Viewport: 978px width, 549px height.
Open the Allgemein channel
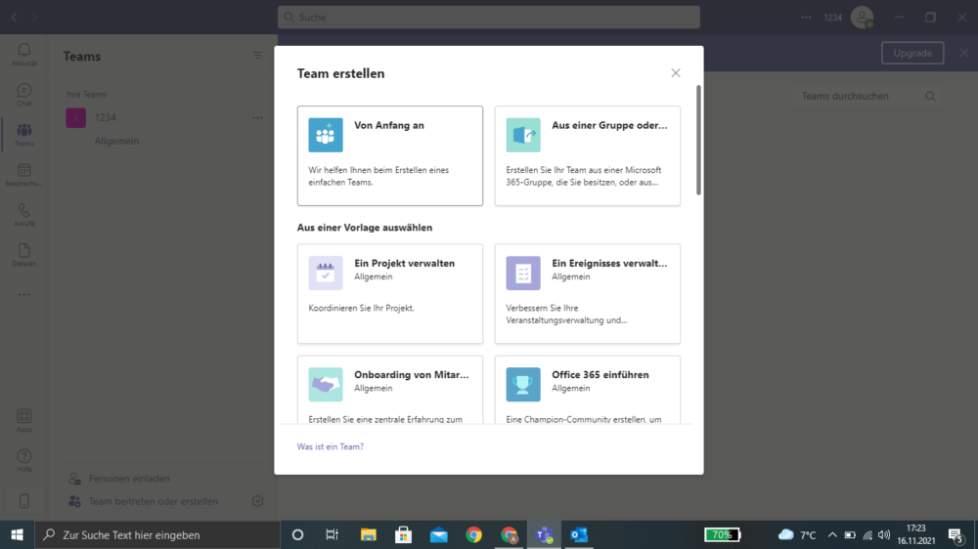pos(116,142)
